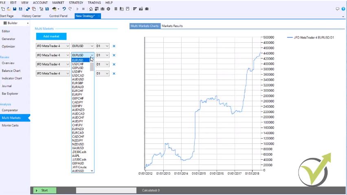Click the Home icon in the toolbar
The width and height of the screenshot is (347, 195).
[x=91, y=9]
